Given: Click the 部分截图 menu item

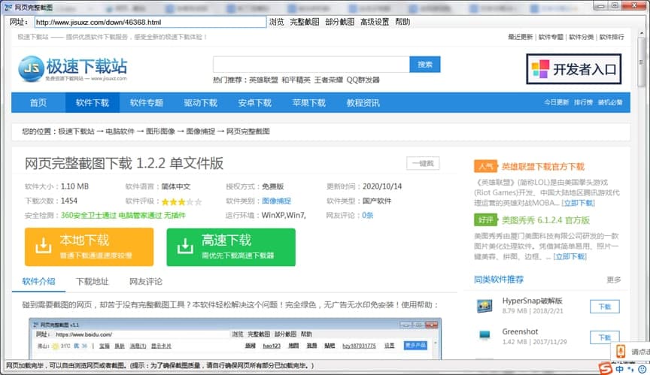Looking at the screenshot, I should click(339, 22).
